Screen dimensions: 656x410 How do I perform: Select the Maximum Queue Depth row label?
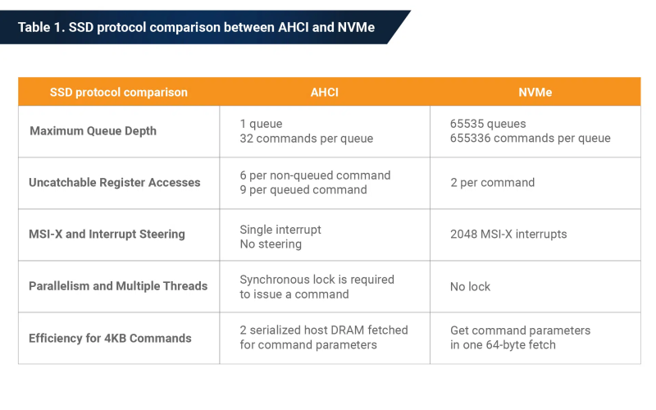[x=93, y=131]
